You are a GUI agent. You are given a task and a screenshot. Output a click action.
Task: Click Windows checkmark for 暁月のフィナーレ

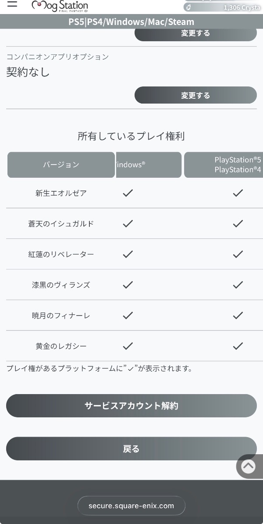(x=128, y=316)
